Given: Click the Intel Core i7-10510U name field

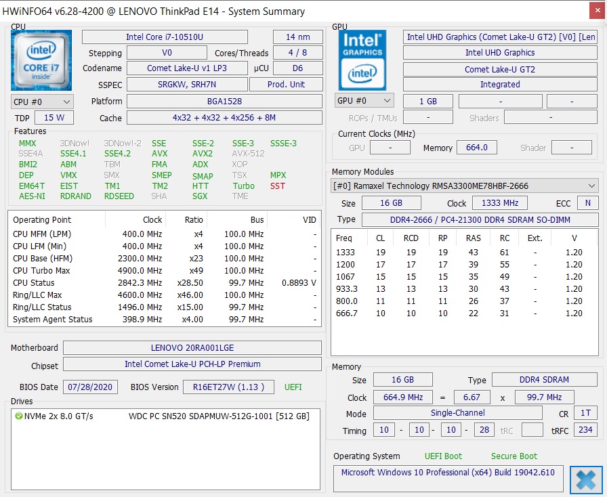Looking at the screenshot, I should [165, 37].
